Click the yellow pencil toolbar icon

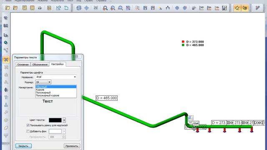pos(160,8)
